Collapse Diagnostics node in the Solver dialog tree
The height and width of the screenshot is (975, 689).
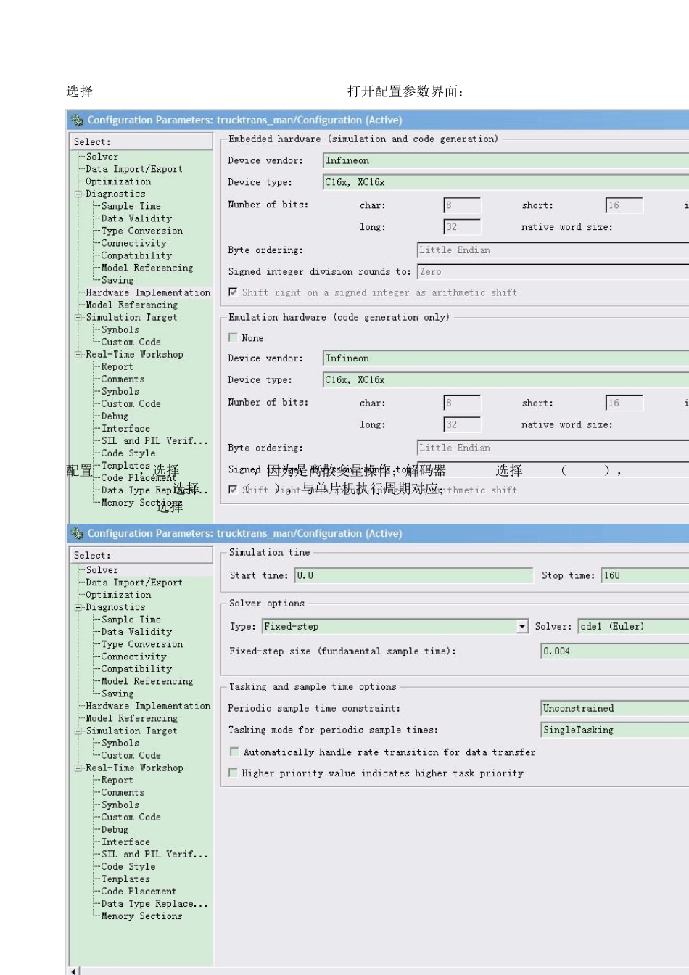pos(78,607)
